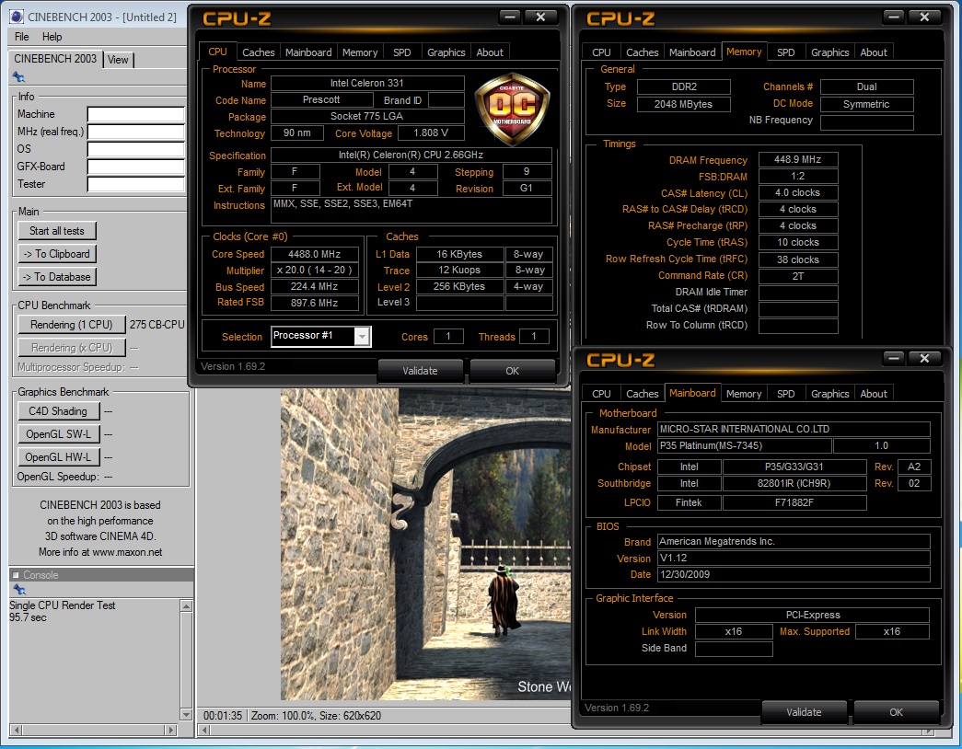The image size is (962, 749).
Task: Click the rendered stone wall scene image
Action: (426, 544)
